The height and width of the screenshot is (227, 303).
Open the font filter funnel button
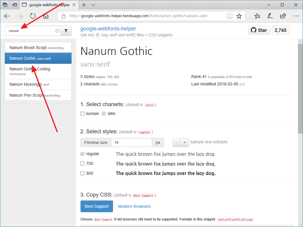pyautogui.click(x=66, y=31)
